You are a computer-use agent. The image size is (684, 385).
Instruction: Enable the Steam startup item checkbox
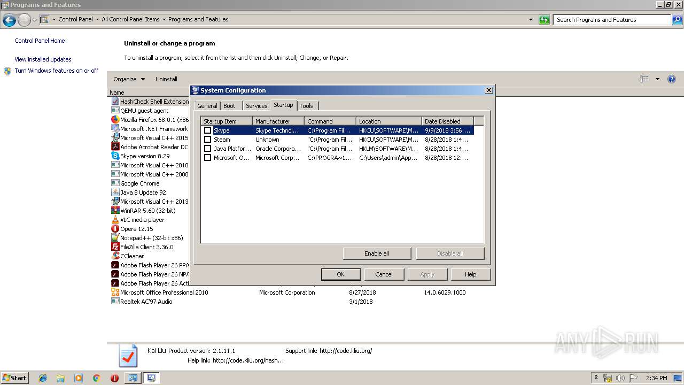point(207,140)
